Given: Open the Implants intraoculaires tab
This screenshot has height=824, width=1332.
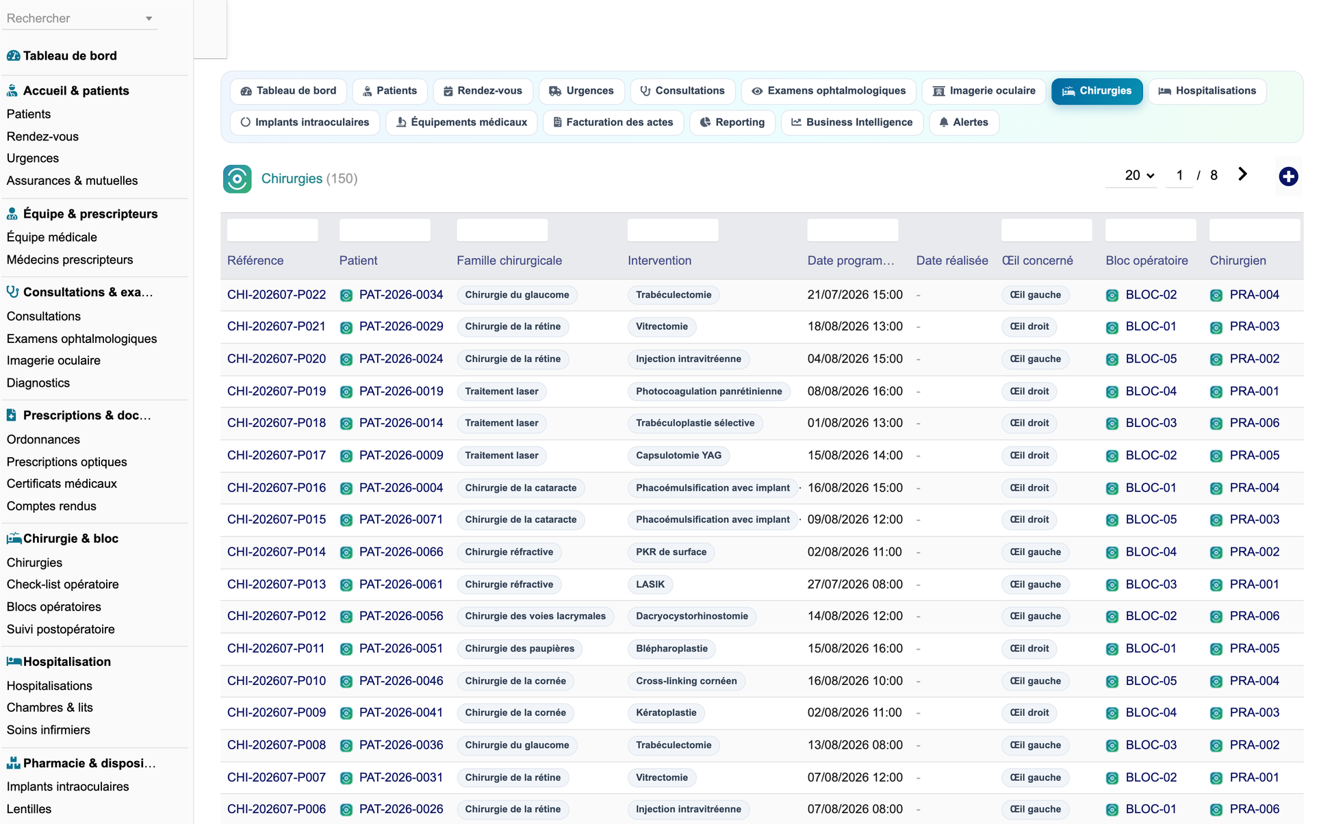Looking at the screenshot, I should [305, 123].
